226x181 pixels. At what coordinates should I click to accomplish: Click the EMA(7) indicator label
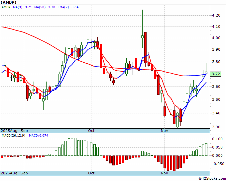click(x=63, y=7)
